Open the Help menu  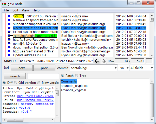point(36,10)
